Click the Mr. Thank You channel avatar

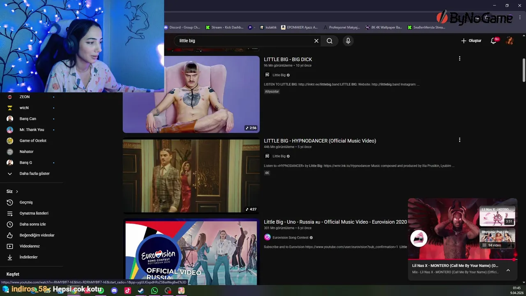(10, 129)
